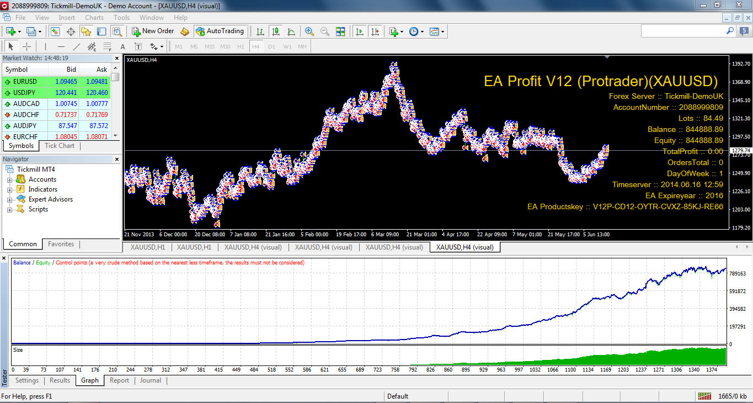This screenshot has height=403, width=753.
Task: Expand the Indicators tree node
Action: point(10,189)
